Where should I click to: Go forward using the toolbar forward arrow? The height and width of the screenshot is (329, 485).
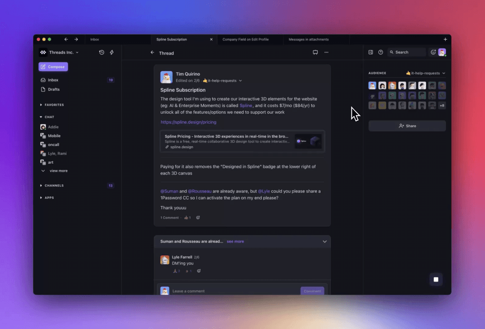[76, 39]
